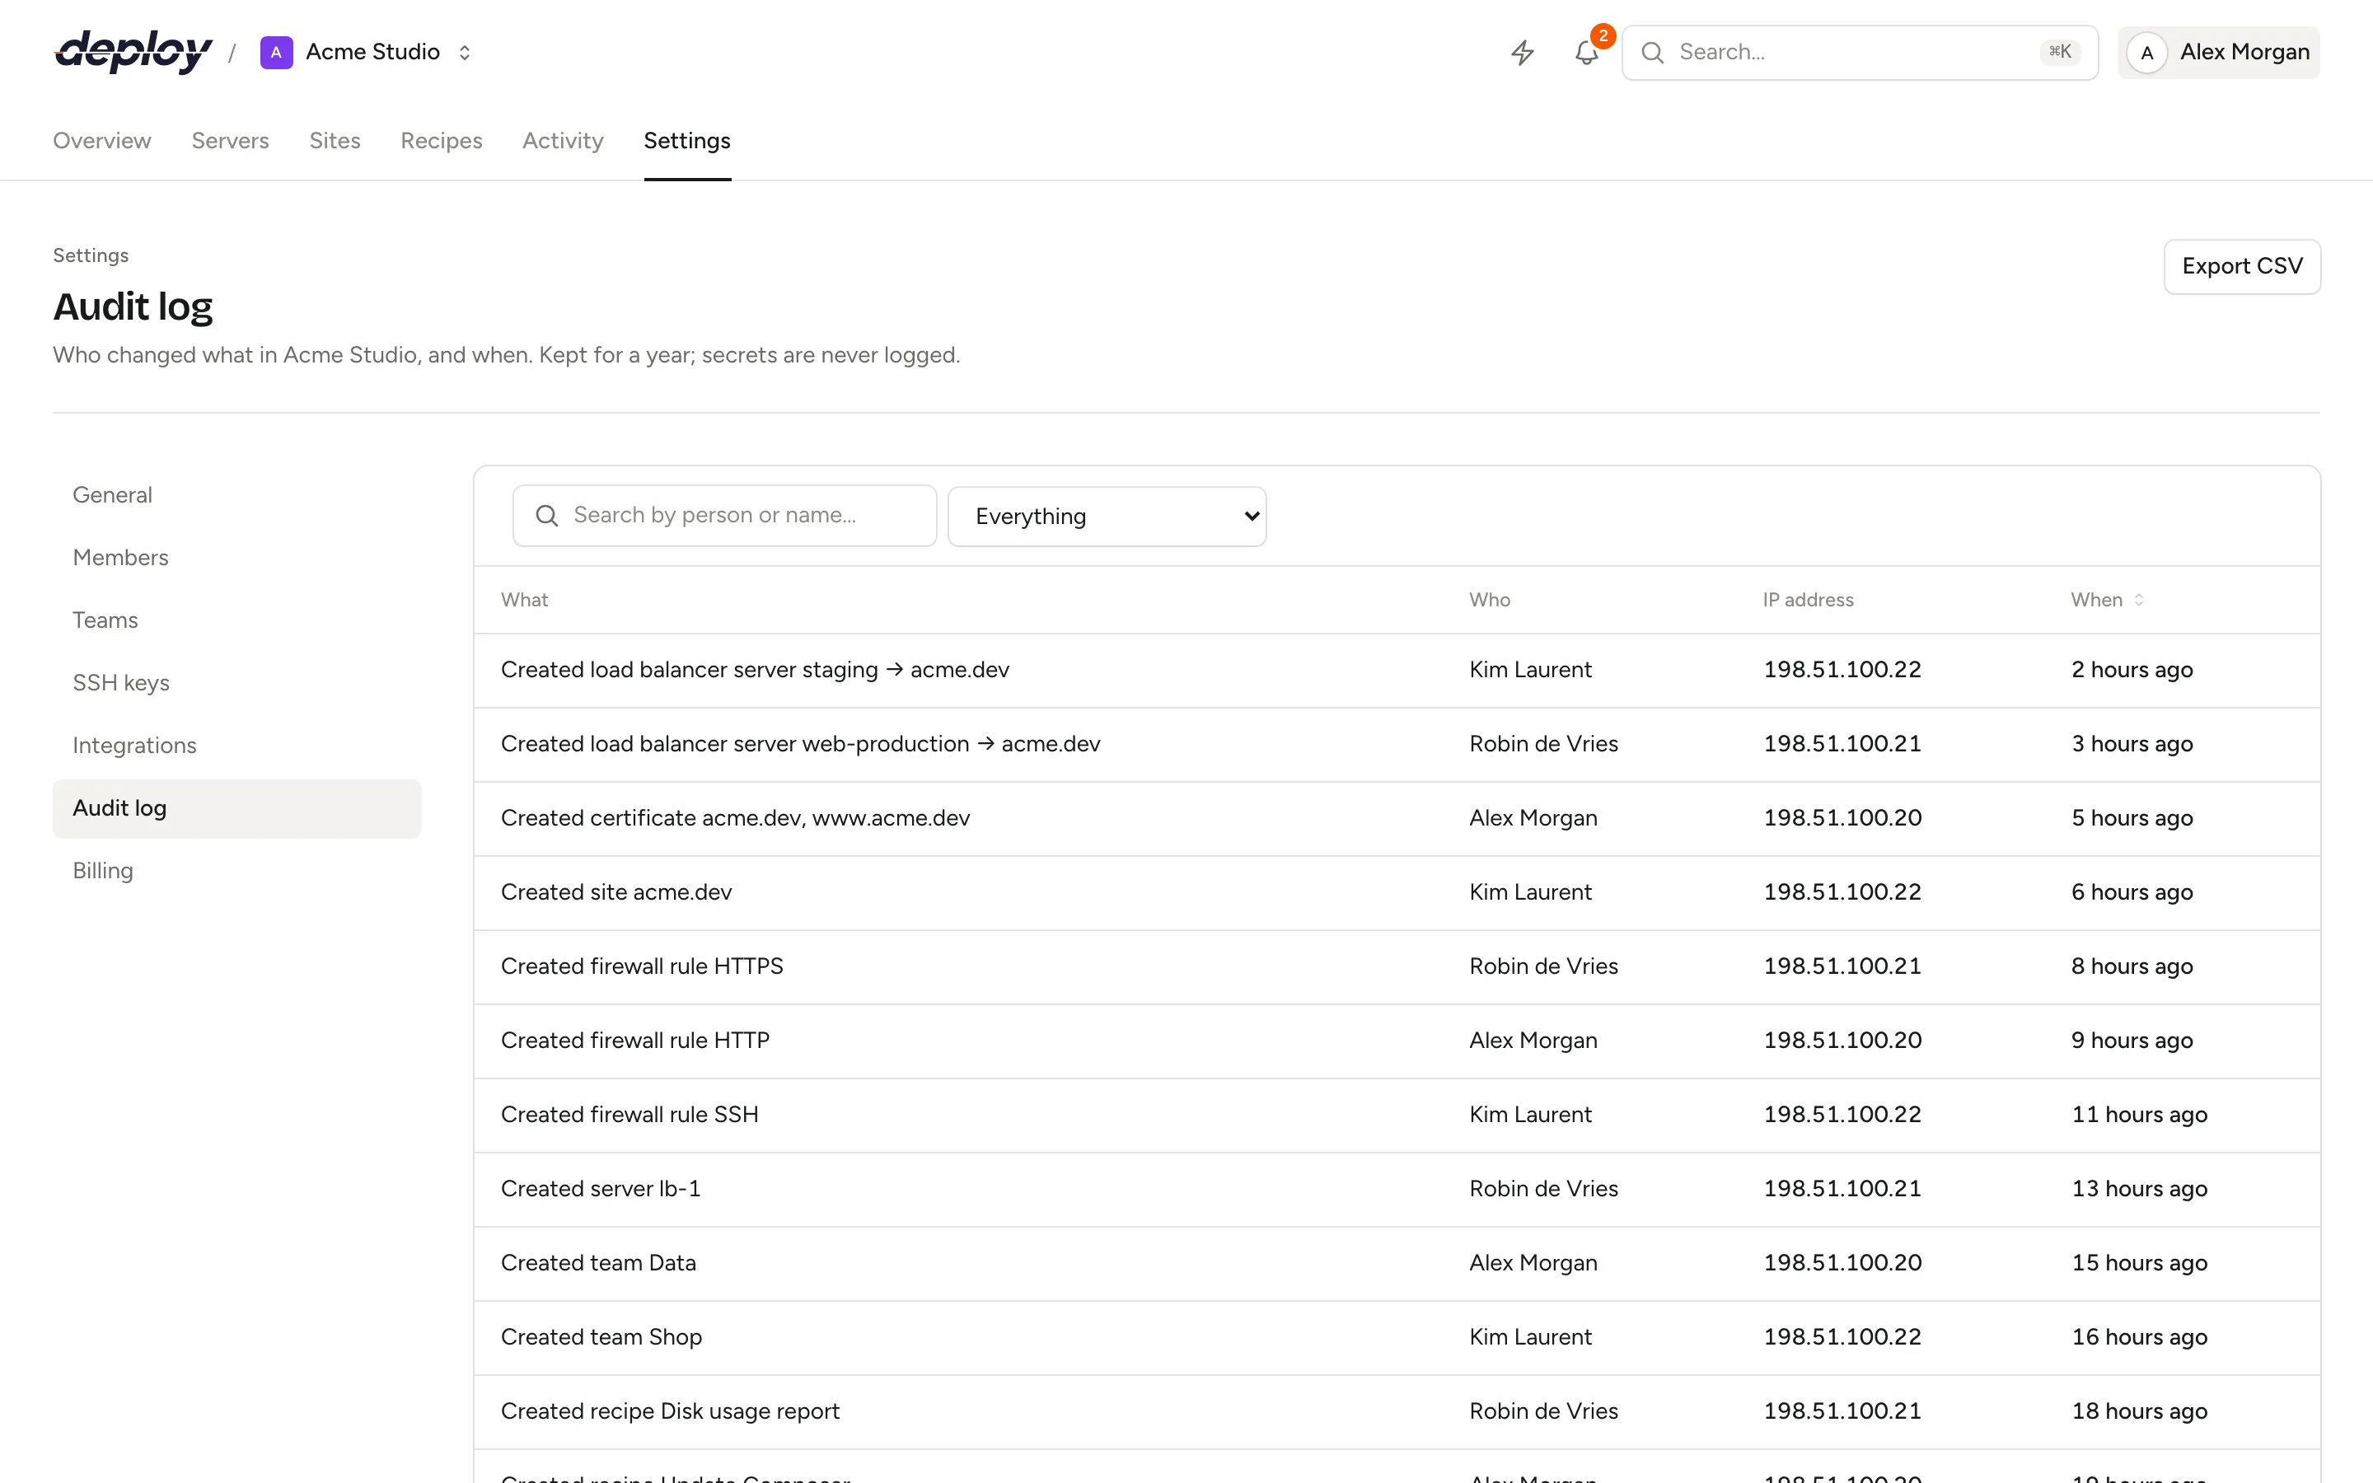This screenshot has height=1483, width=2373.
Task: Select row Created load balancer server staging
Action: tap(1397, 670)
